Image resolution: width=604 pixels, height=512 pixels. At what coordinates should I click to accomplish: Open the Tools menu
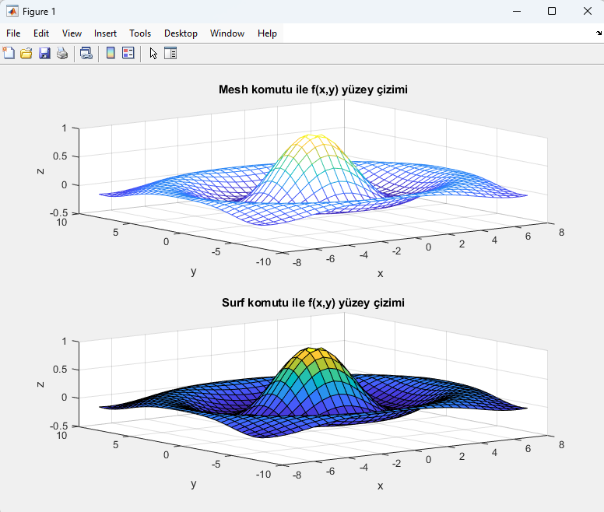coord(140,33)
